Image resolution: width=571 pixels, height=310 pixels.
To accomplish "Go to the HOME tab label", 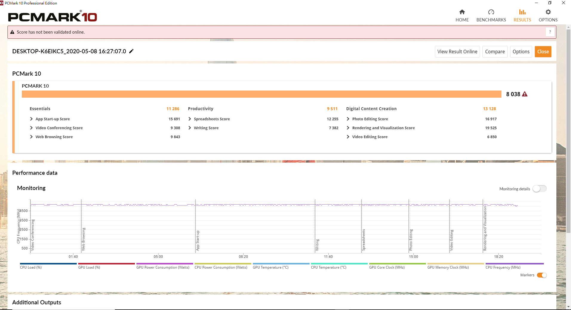I will (462, 20).
